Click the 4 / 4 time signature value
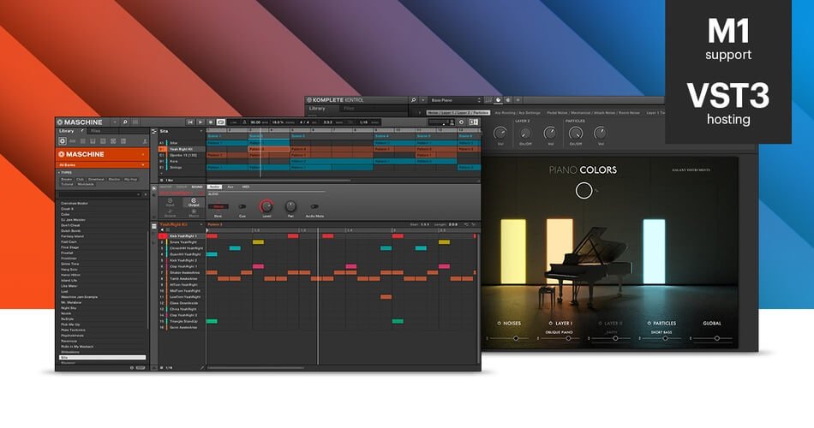Image resolution: width=814 pixels, height=428 pixels. [x=304, y=122]
